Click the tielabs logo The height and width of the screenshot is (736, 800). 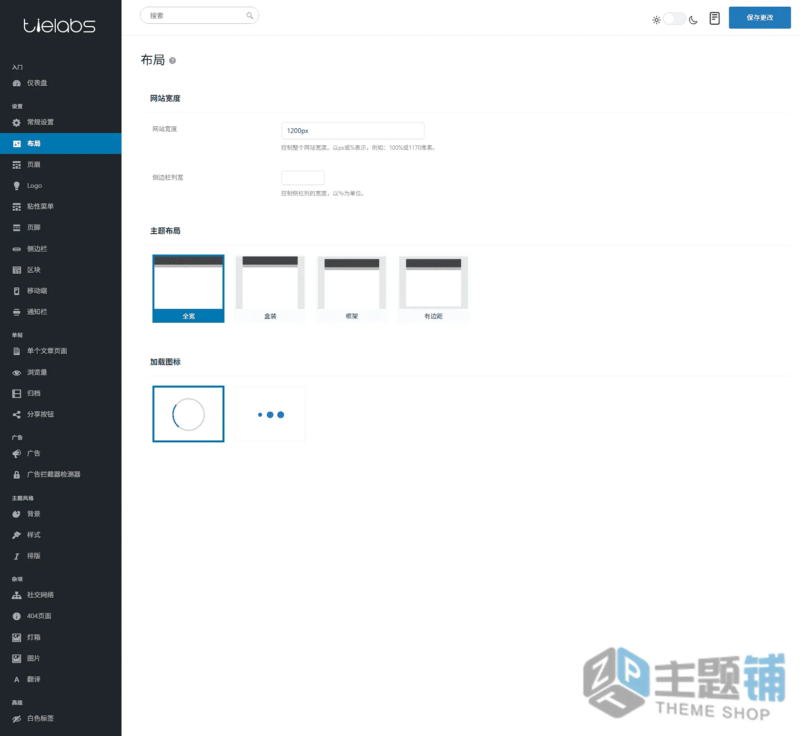tap(60, 25)
